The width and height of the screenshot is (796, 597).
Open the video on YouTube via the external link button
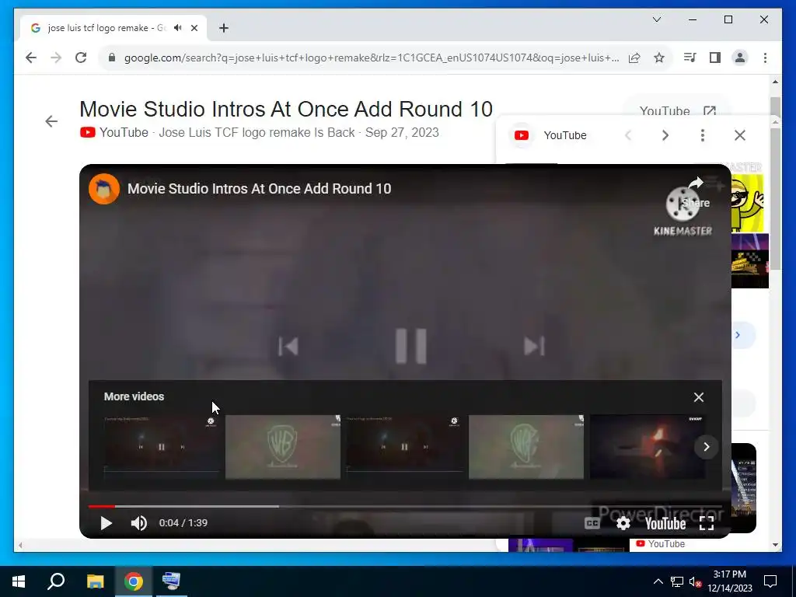(x=678, y=110)
